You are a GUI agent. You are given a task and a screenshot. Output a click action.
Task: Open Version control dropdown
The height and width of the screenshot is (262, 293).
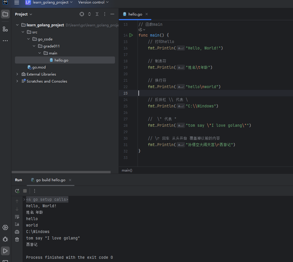point(93,2)
